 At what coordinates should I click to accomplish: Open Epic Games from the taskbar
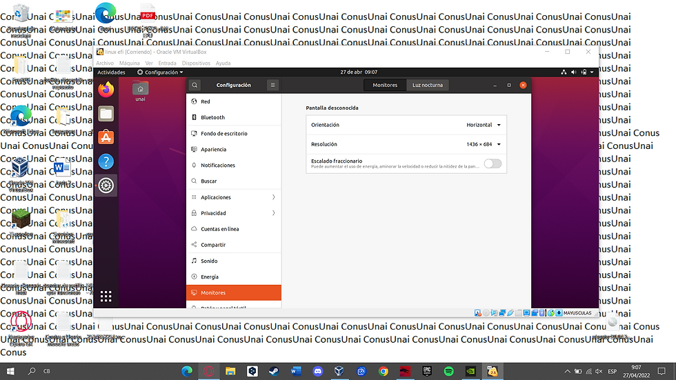pos(427,371)
